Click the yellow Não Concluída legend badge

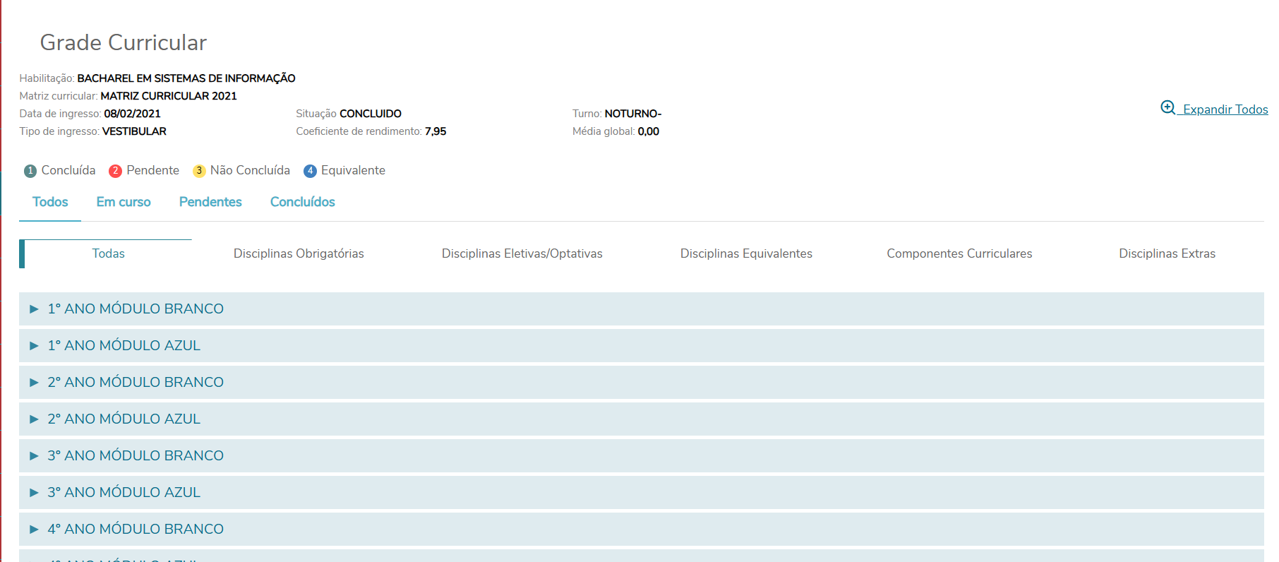click(199, 171)
